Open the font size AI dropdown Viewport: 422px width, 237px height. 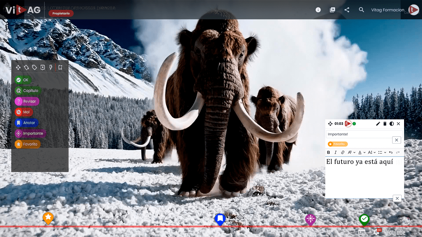point(372,152)
